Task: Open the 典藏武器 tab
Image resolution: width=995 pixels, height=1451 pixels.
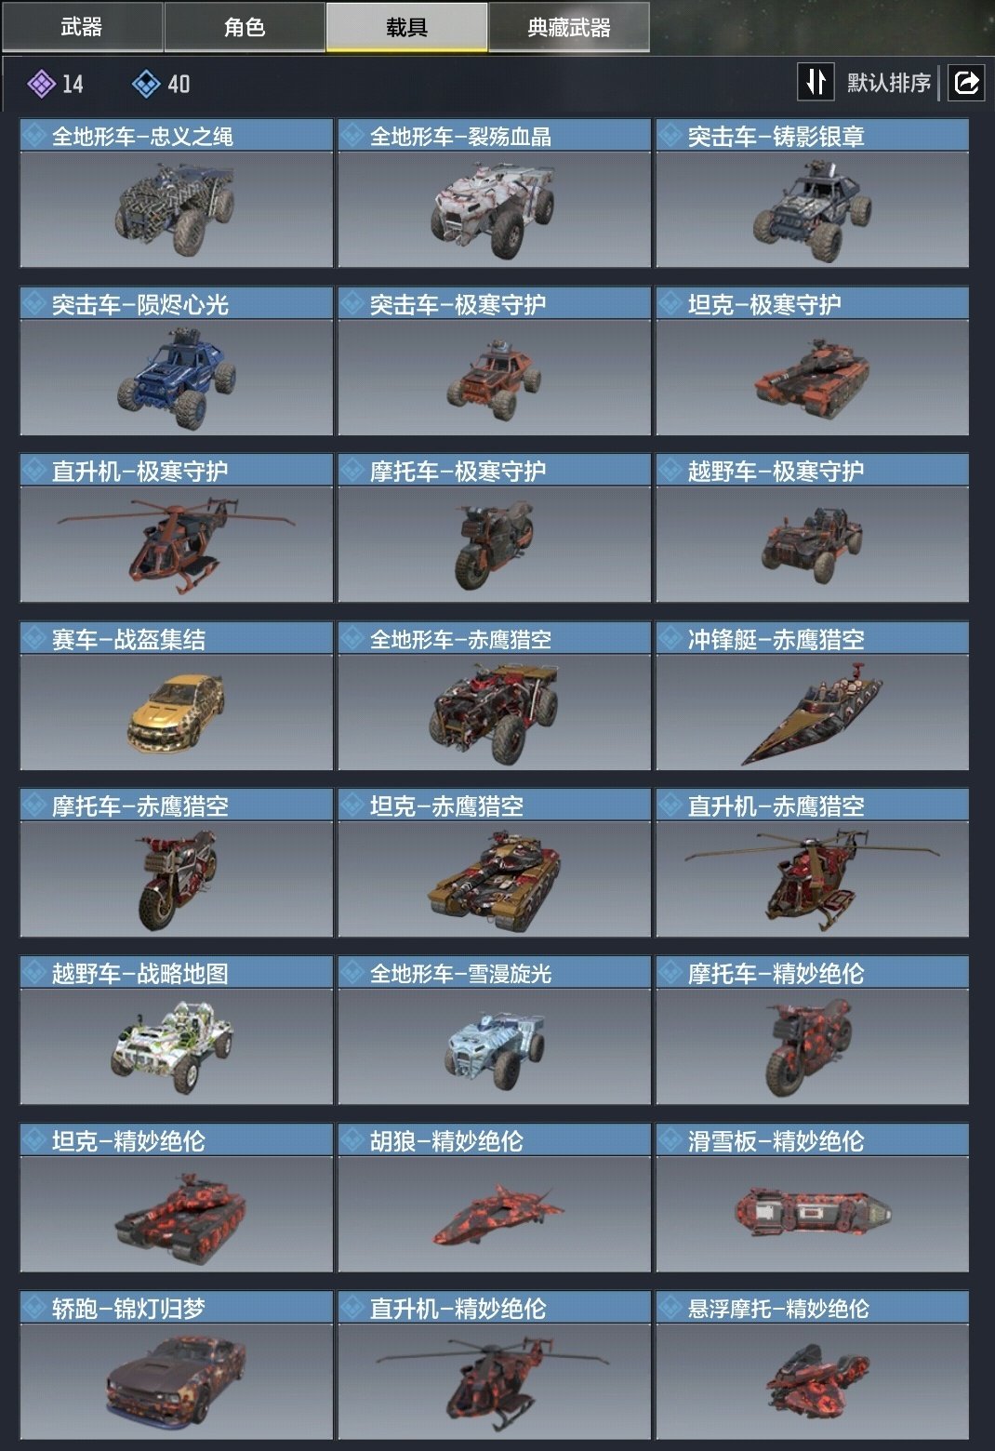Action: (x=569, y=27)
